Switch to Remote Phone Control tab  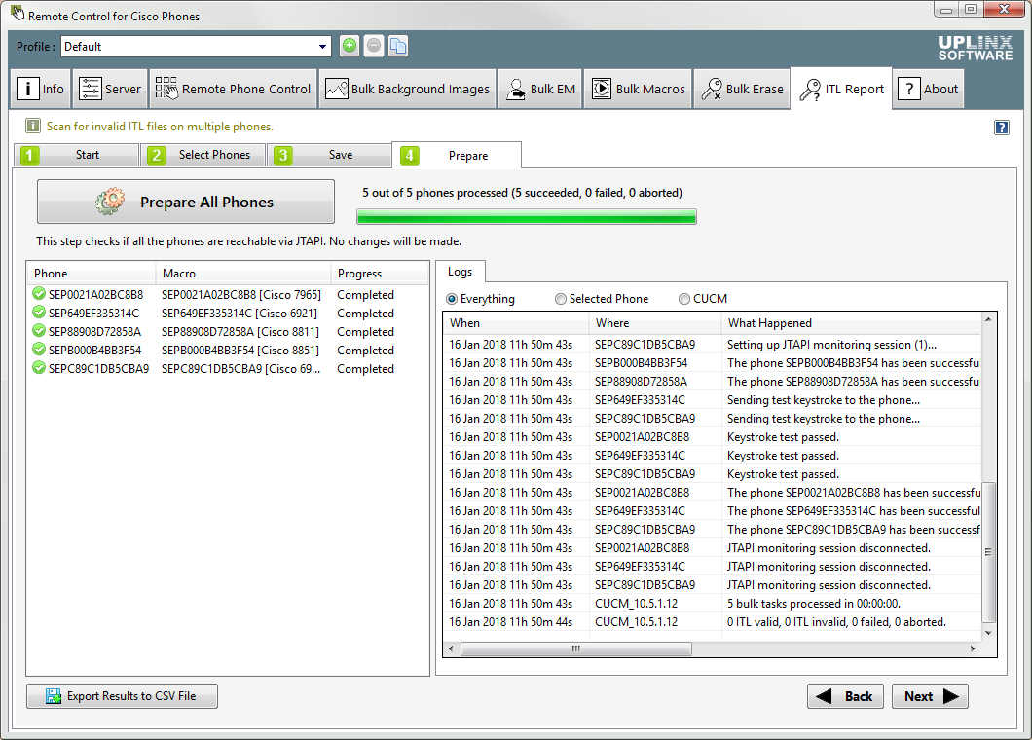[233, 89]
